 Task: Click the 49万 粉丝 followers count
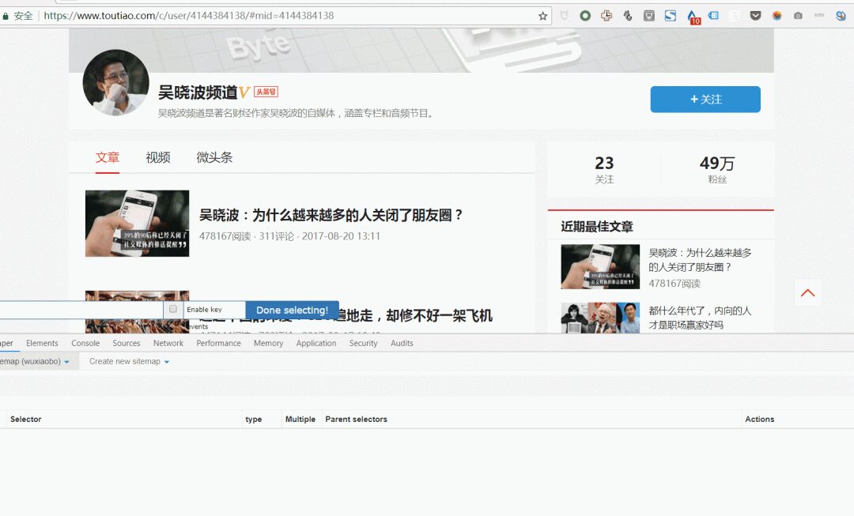click(717, 170)
